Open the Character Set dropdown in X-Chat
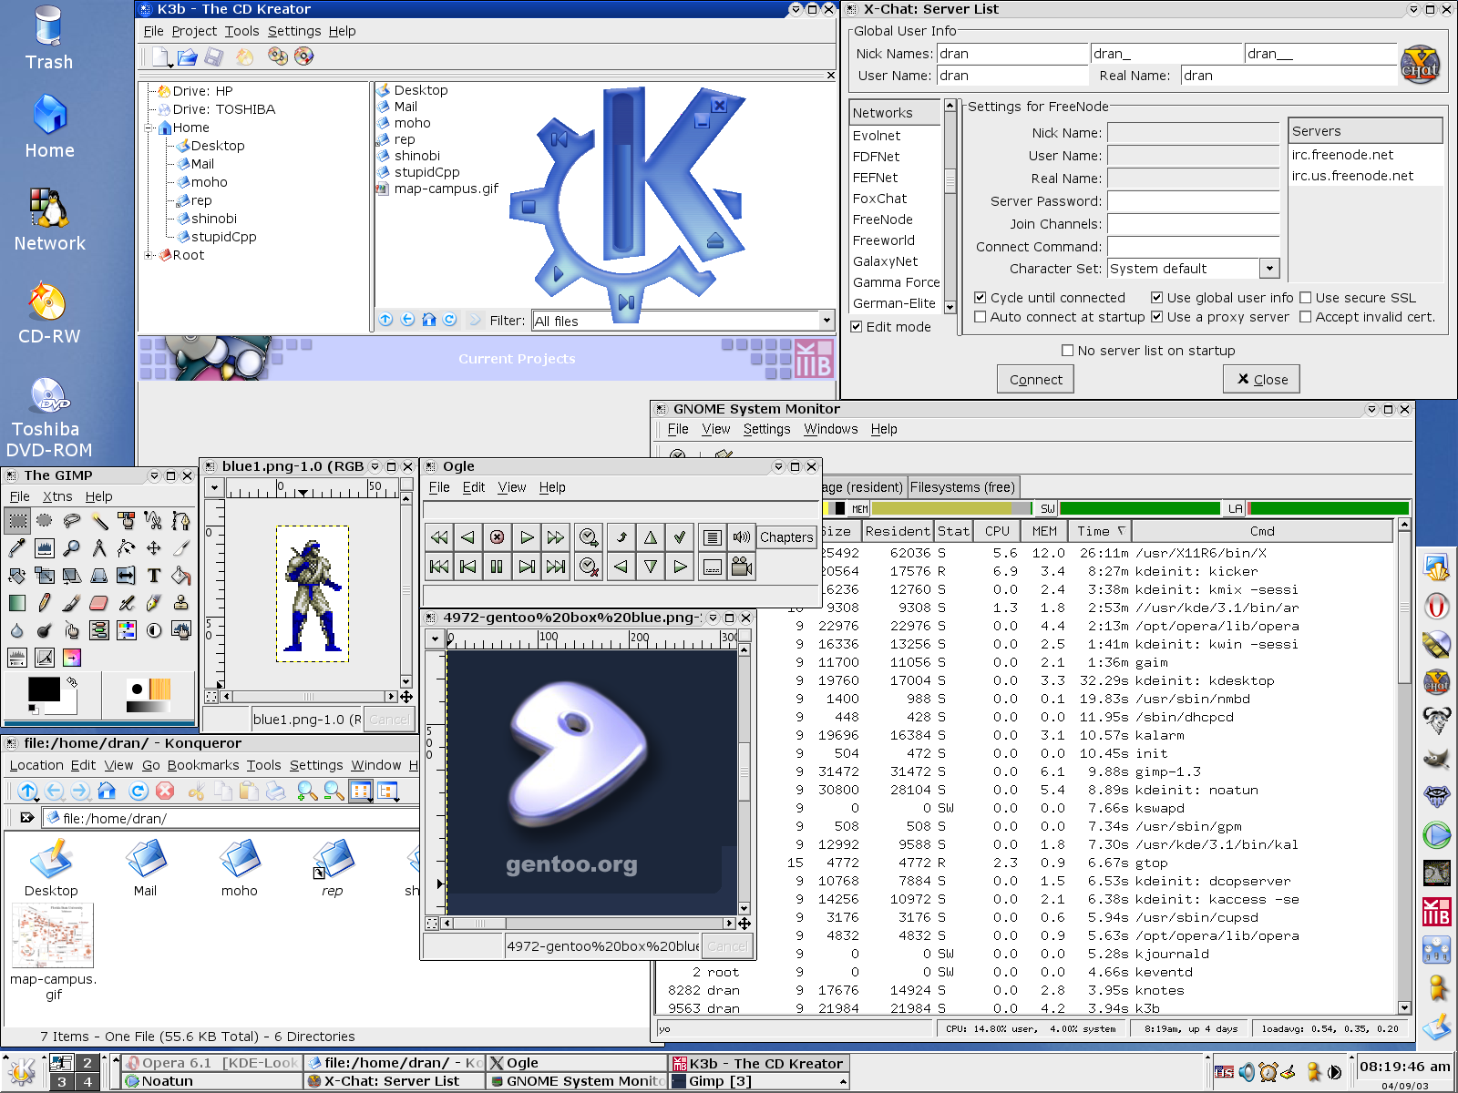The width and height of the screenshot is (1458, 1093). coord(1269,269)
